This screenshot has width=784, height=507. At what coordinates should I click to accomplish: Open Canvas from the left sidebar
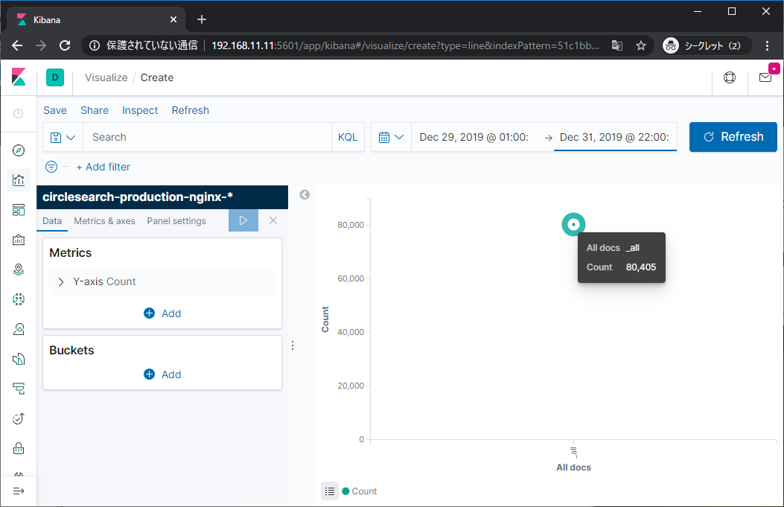click(19, 240)
